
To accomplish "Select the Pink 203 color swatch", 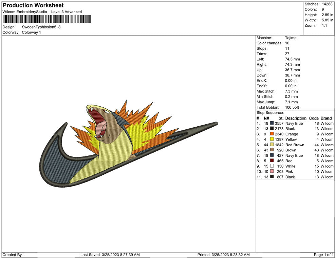I will [x=272, y=171].
